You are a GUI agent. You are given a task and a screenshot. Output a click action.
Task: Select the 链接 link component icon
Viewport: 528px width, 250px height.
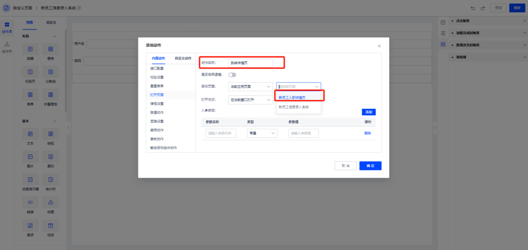pyautogui.click(x=30, y=202)
